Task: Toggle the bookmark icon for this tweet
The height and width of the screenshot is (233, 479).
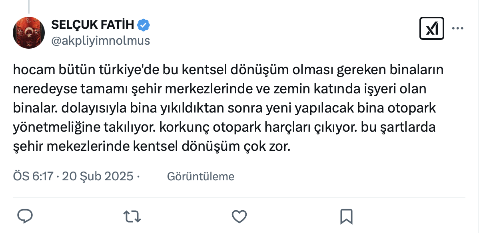Action: (x=346, y=216)
